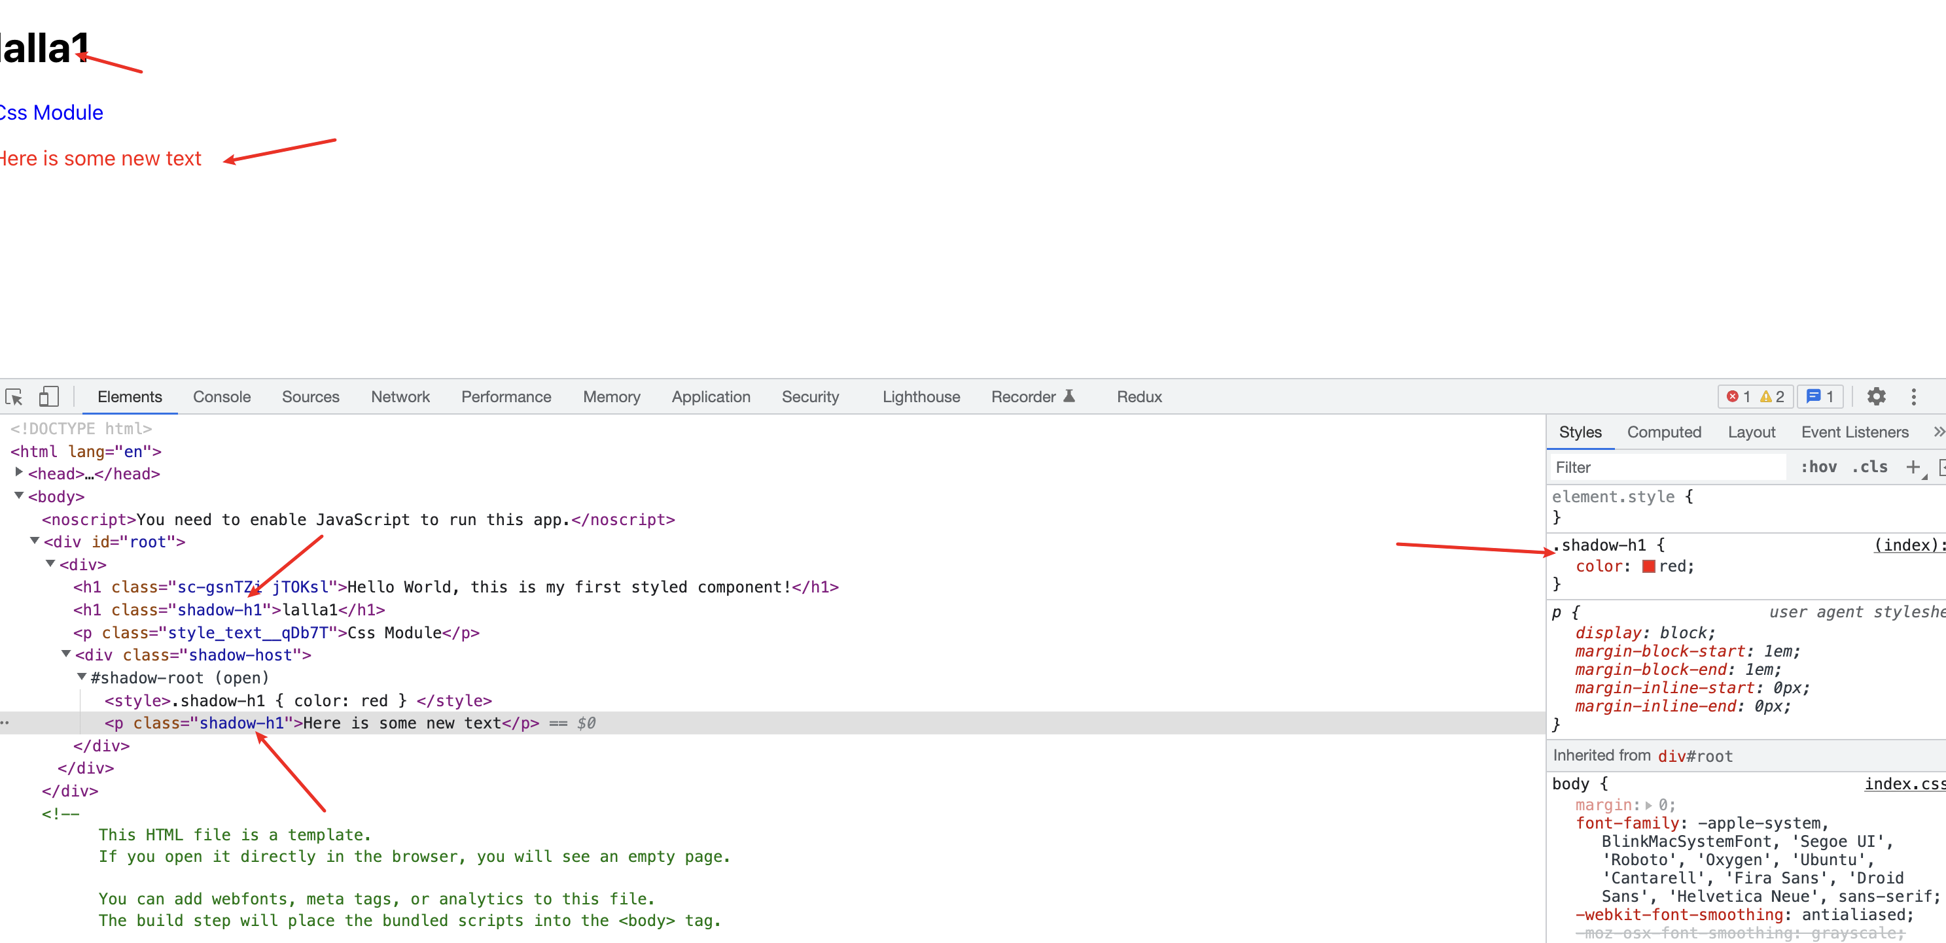Select the DOCTYPE html row
This screenshot has width=1946, height=943.
tap(81, 428)
